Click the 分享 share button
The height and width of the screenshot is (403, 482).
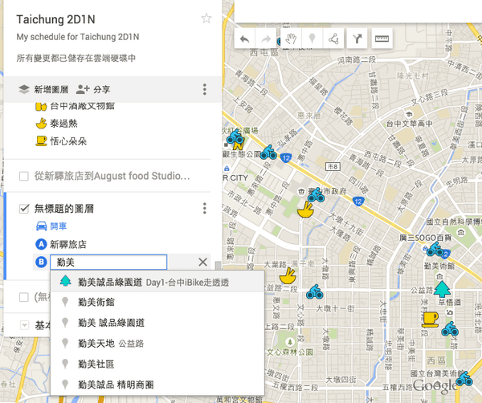click(93, 89)
